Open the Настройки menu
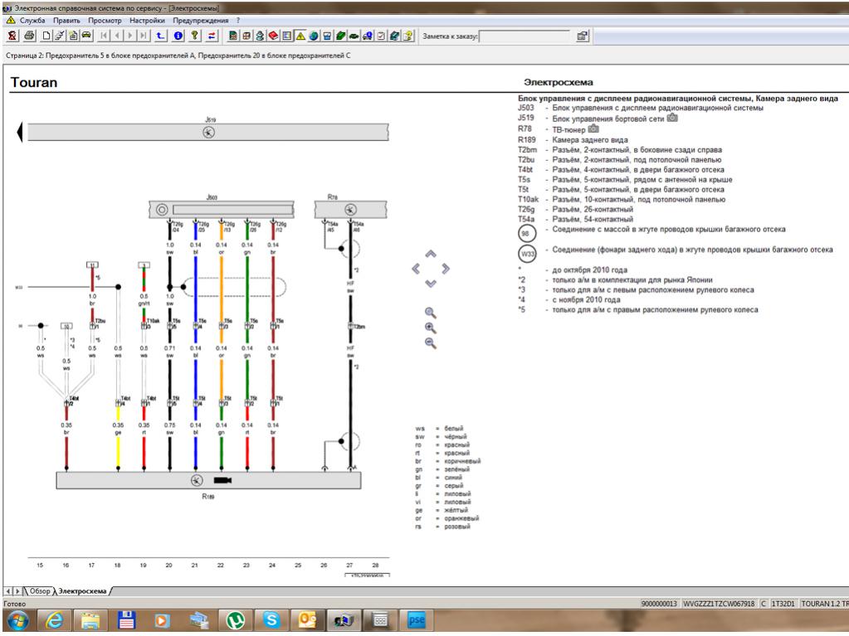The height and width of the screenshot is (636, 849). pos(147,21)
